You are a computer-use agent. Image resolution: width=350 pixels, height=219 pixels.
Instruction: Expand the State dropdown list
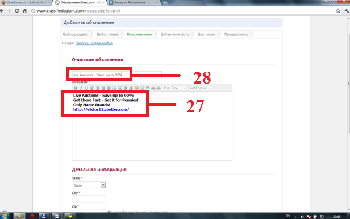[103, 185]
